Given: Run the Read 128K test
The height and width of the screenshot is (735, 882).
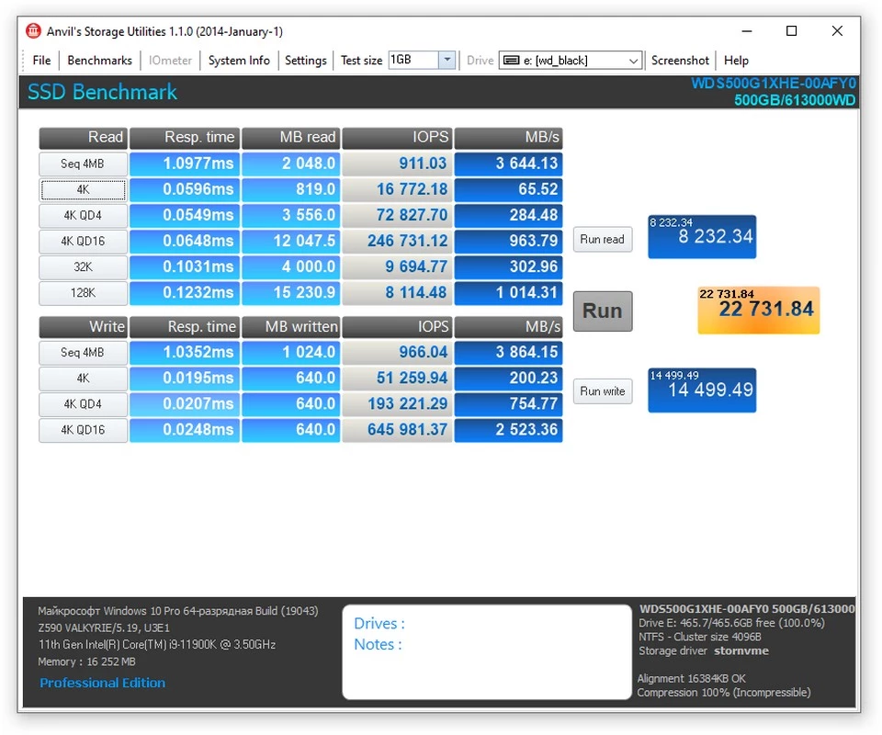Looking at the screenshot, I should click(x=84, y=293).
